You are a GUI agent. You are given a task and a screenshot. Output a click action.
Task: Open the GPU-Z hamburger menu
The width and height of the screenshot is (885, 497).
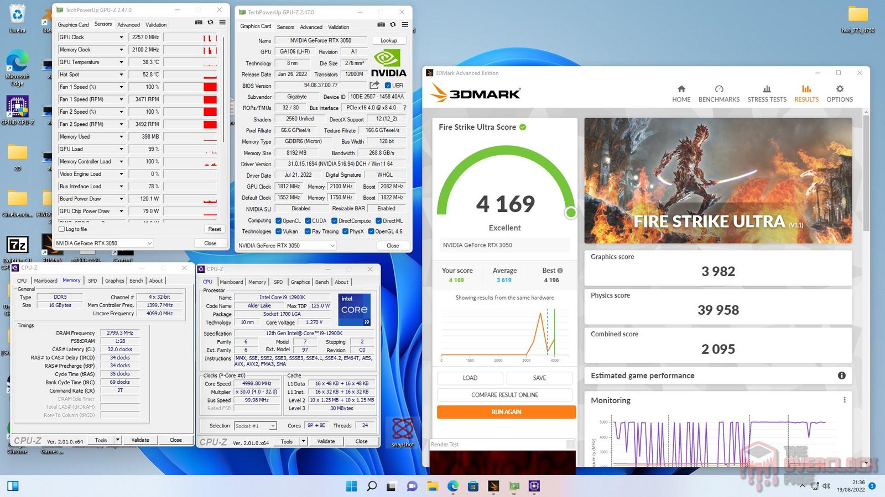[x=222, y=22]
